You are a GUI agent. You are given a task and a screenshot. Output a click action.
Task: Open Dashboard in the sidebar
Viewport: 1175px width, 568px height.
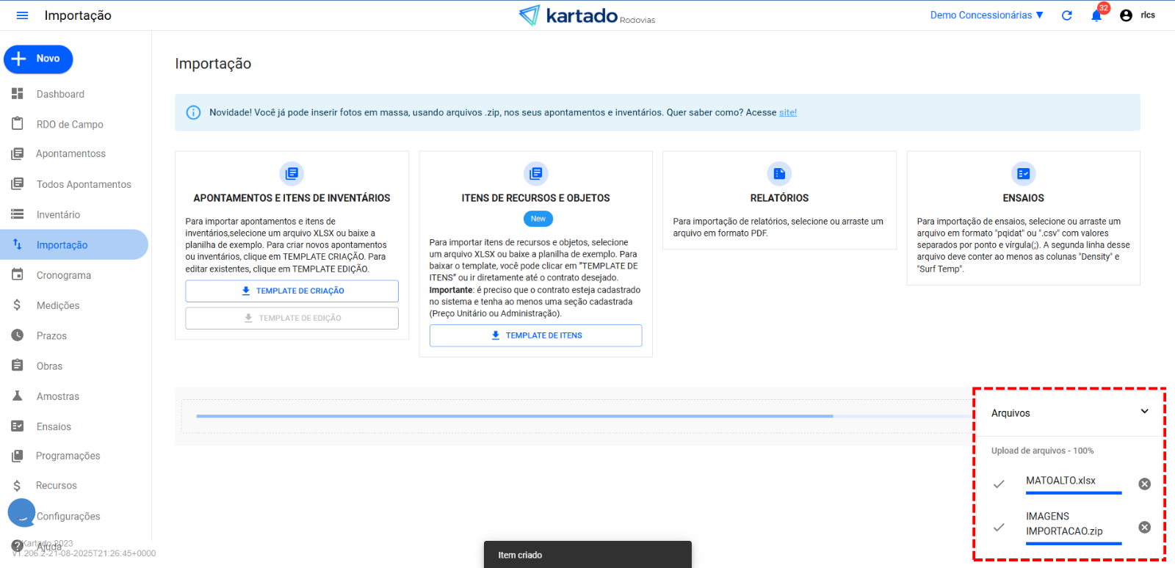click(x=60, y=94)
